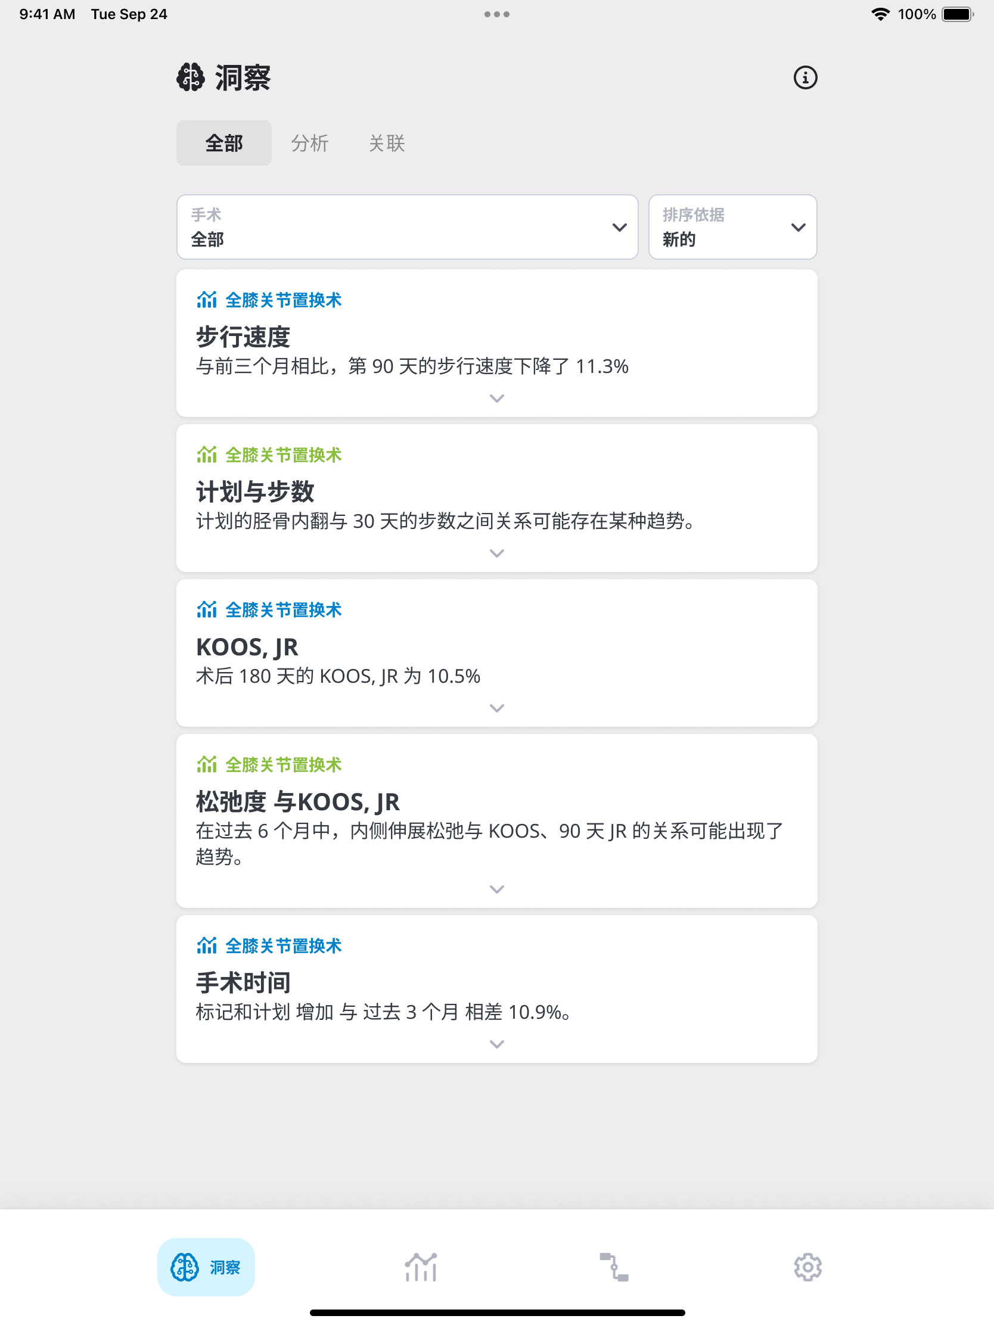994x1325 pixels.
Task: Open the robotic arm bottom nav icon
Action: 614,1267
